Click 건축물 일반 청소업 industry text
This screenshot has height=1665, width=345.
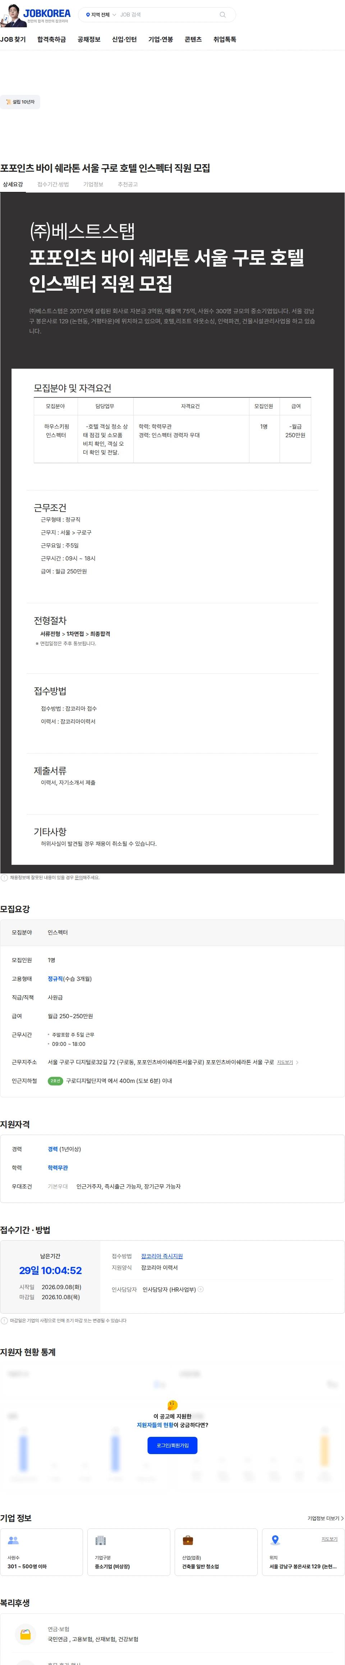200,1567
